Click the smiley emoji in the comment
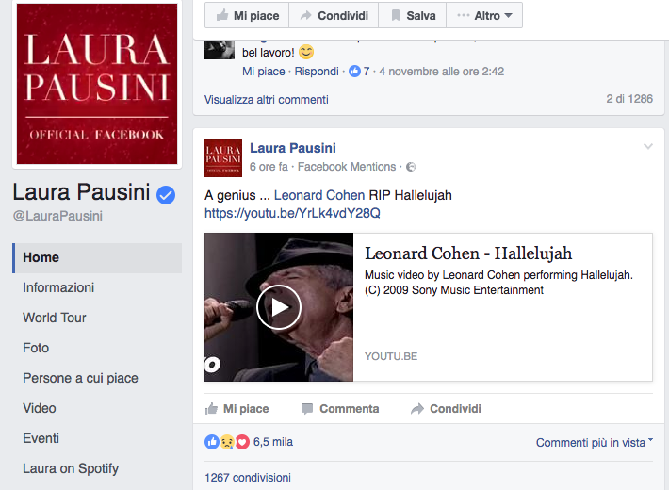The image size is (669, 490). point(306,52)
